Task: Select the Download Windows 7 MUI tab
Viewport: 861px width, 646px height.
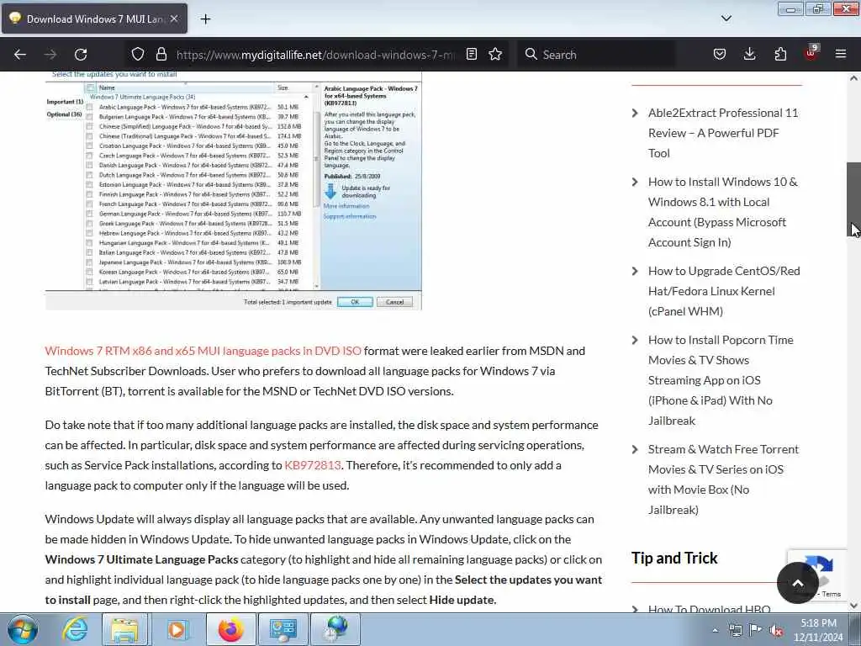Action: click(94, 19)
